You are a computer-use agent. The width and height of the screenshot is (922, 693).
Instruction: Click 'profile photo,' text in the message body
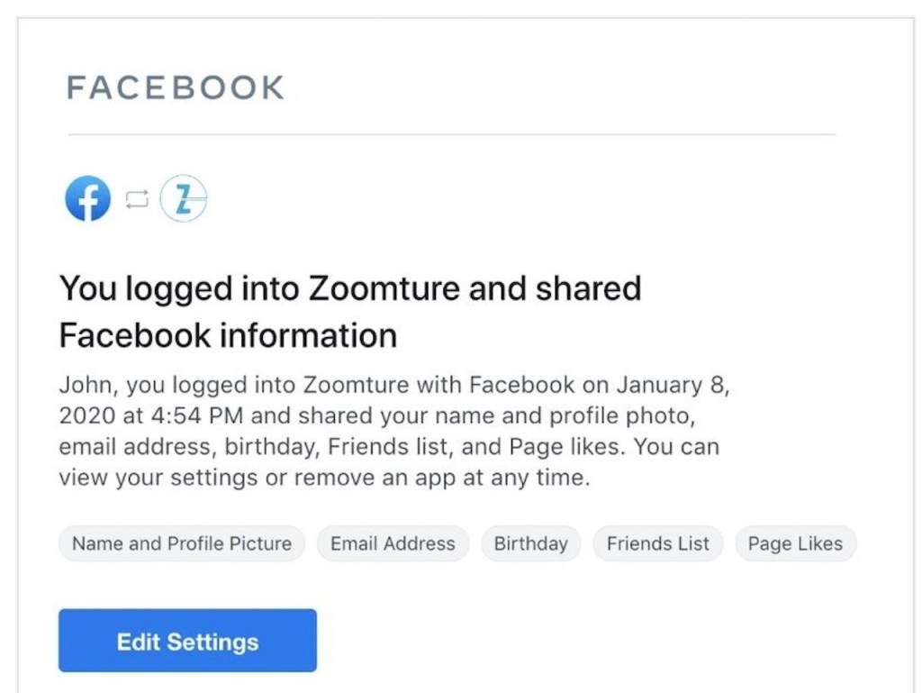(x=622, y=416)
